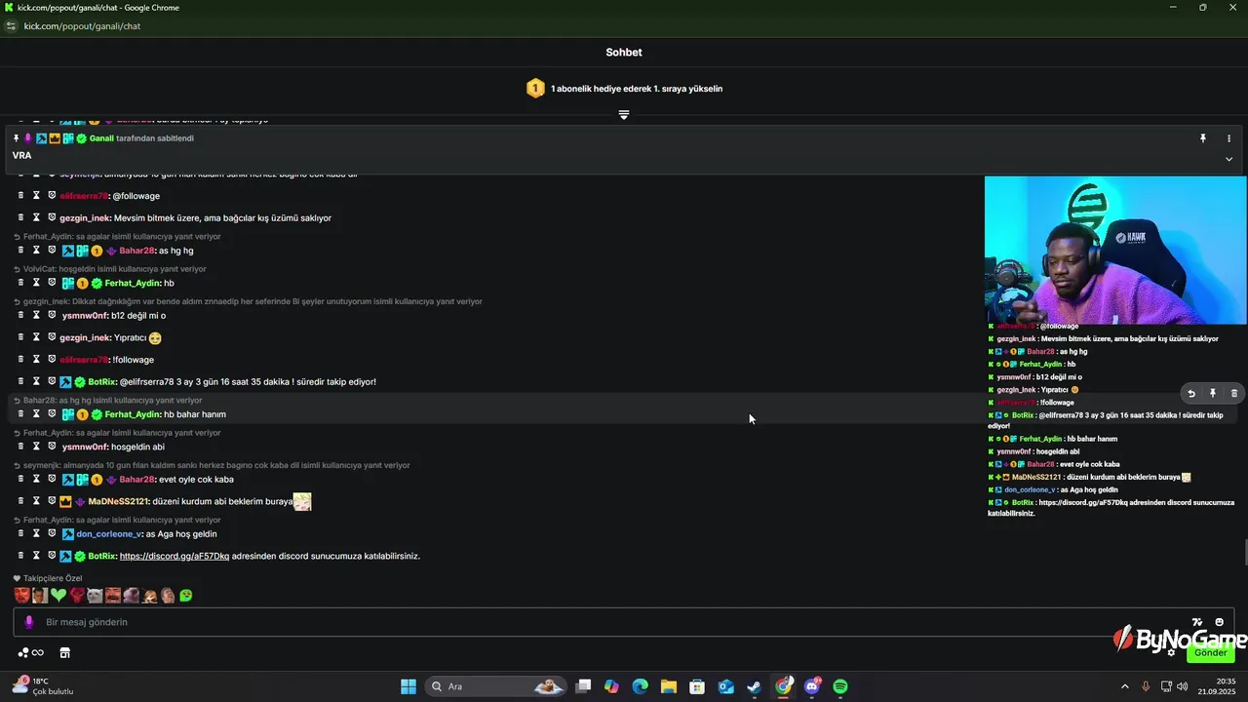Launch Spotify from the taskbar

coord(840,686)
